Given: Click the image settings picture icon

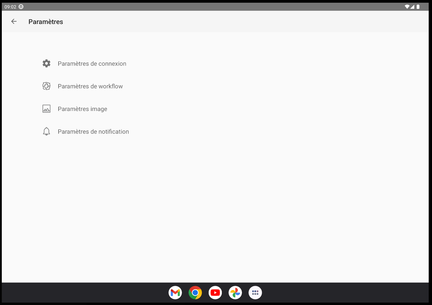Looking at the screenshot, I should coord(47,109).
